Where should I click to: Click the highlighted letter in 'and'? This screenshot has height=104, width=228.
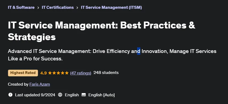click(x=139, y=51)
